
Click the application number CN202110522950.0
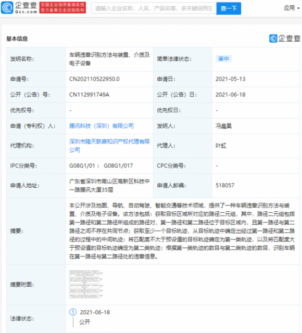[94, 79]
